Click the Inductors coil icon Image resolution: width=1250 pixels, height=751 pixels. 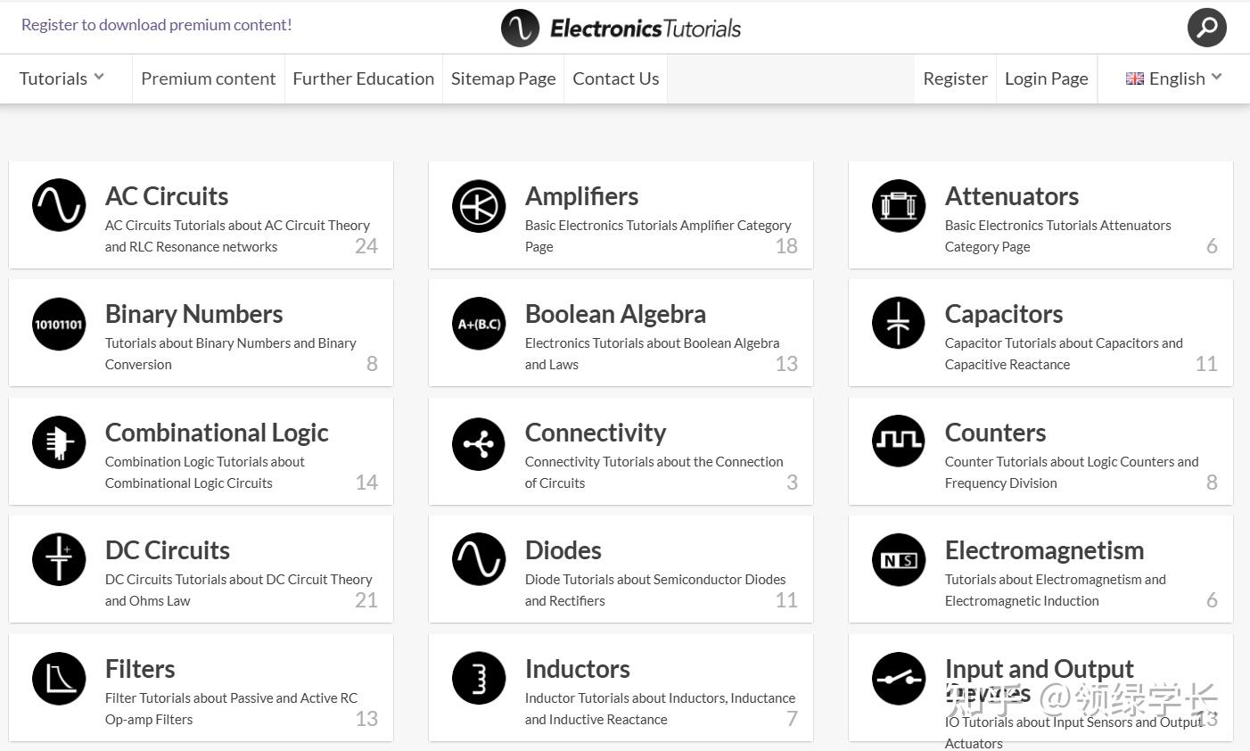(x=479, y=679)
